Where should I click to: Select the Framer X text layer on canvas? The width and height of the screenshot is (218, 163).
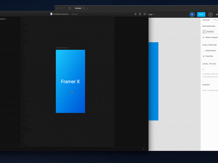tap(70, 81)
